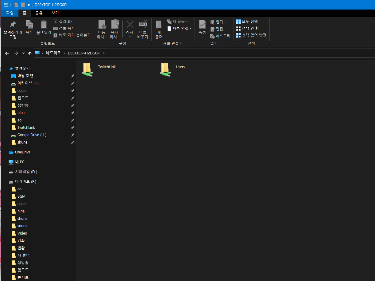Select OneDrive in the navigation pane
375x281 pixels.
(22, 152)
